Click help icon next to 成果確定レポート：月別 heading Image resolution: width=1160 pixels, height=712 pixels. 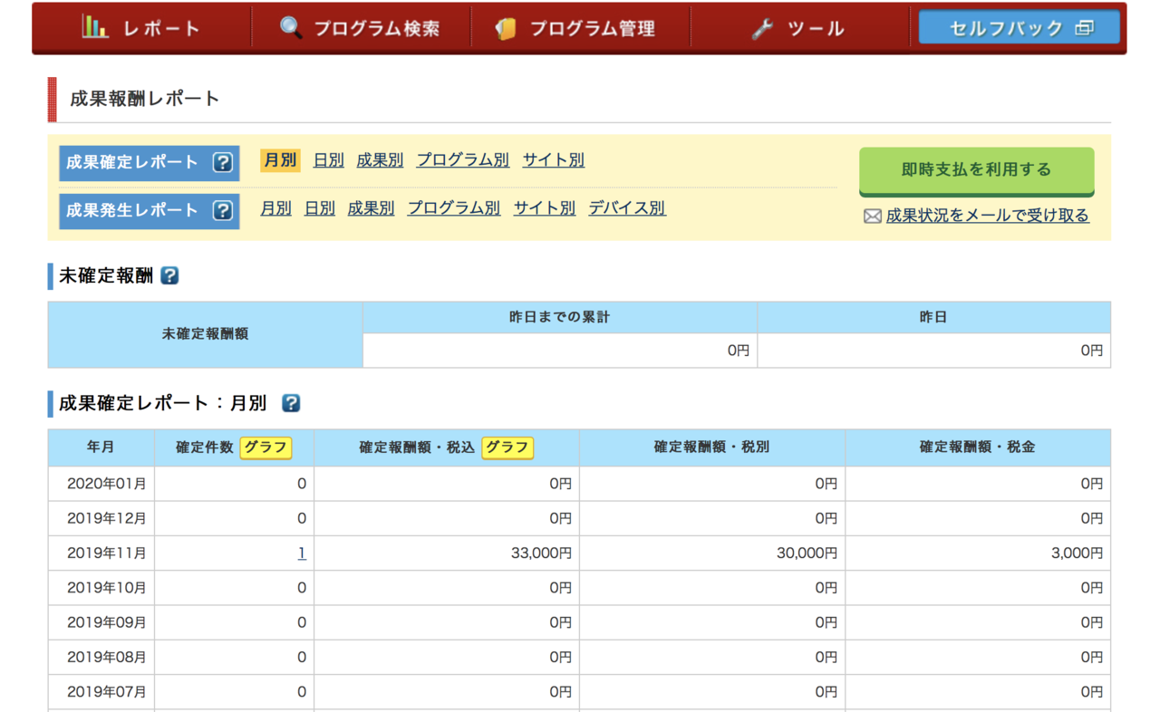(x=291, y=403)
